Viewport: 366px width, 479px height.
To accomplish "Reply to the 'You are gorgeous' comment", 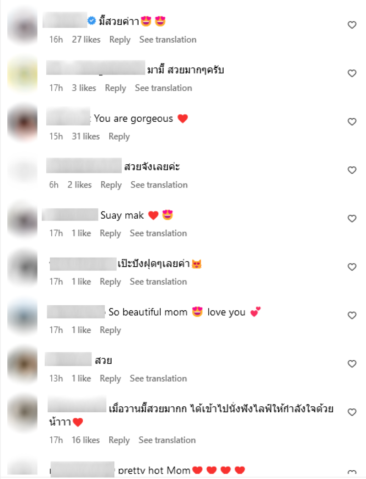I will click(119, 136).
